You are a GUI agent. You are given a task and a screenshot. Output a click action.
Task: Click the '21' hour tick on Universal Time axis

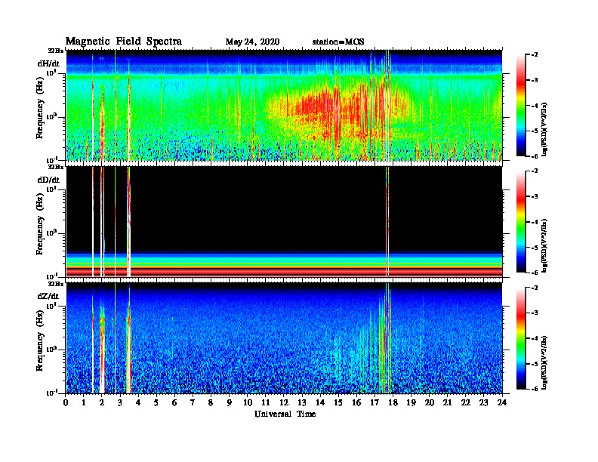coord(447,402)
